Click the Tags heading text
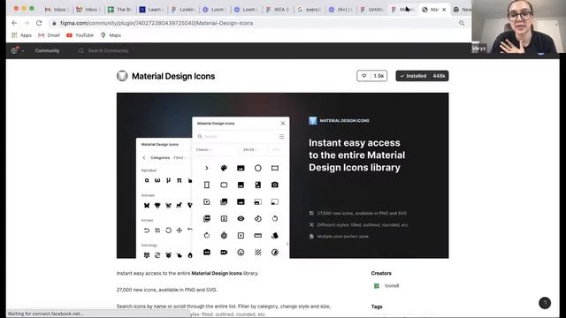Viewport: 566px width, 318px height. coord(377,307)
